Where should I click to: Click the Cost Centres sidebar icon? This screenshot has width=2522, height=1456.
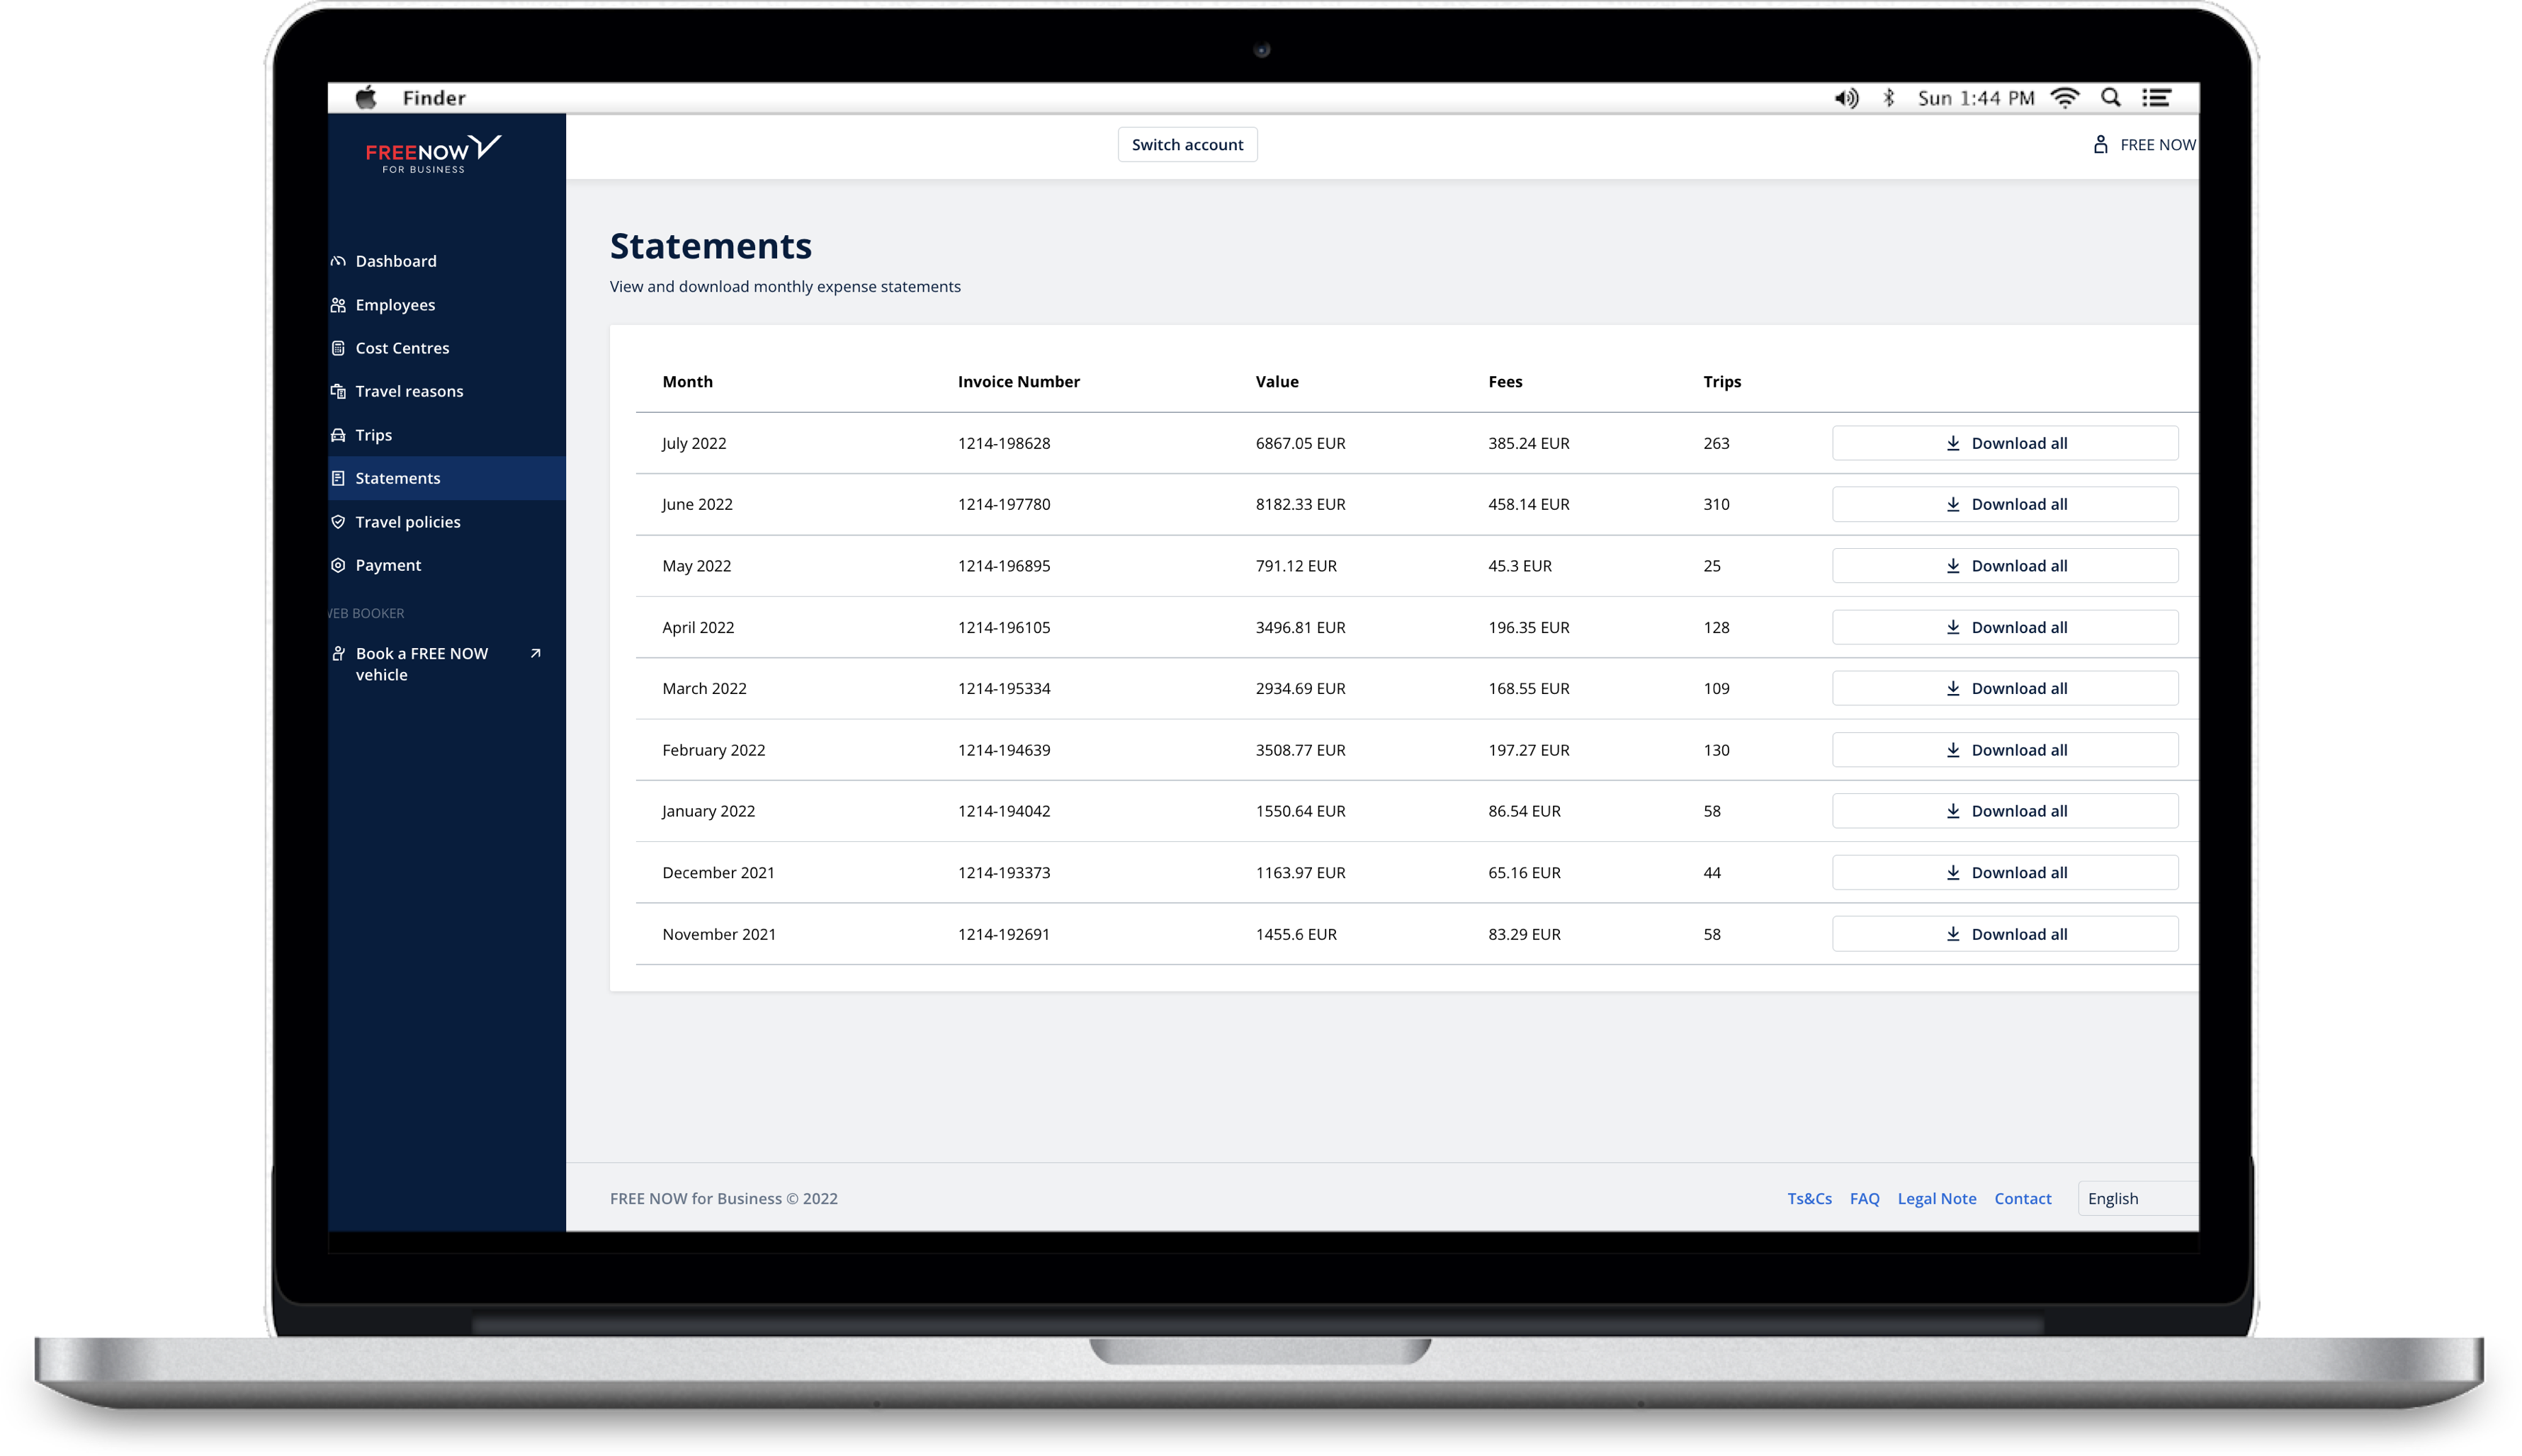click(340, 347)
